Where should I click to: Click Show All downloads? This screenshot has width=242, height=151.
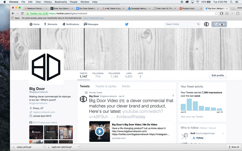(234, 147)
